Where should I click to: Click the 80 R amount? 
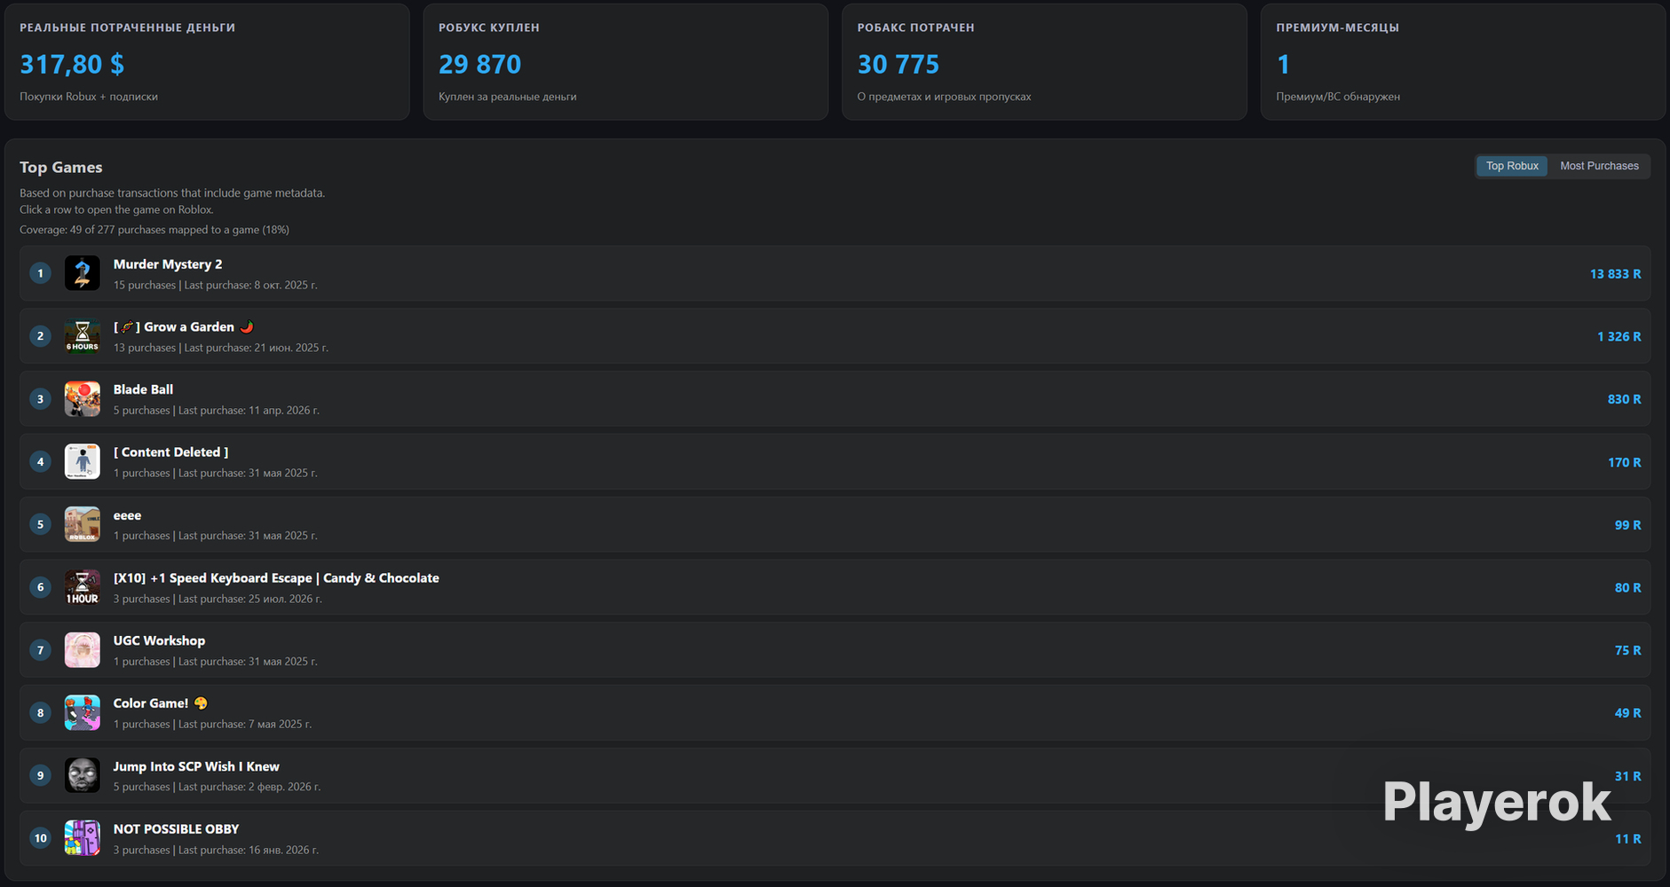pos(1627,588)
